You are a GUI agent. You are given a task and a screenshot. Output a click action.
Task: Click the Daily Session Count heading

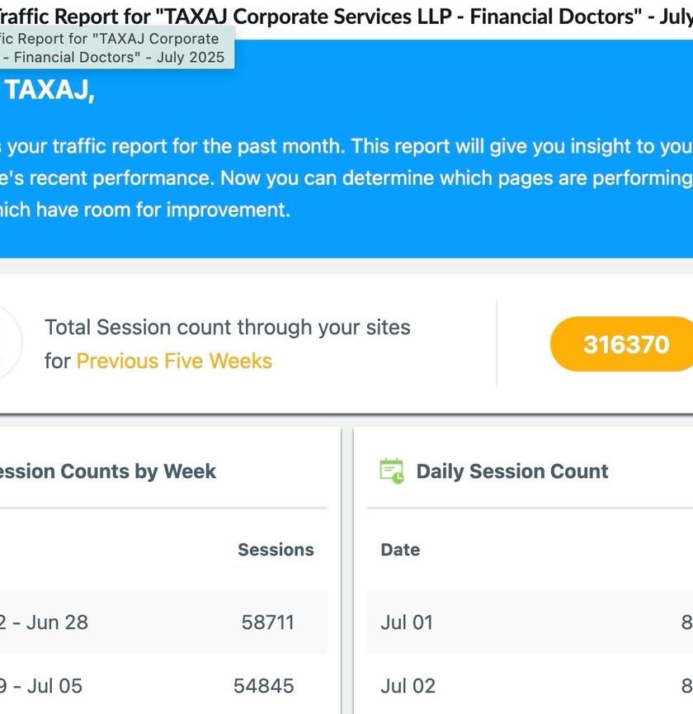pyautogui.click(x=511, y=471)
